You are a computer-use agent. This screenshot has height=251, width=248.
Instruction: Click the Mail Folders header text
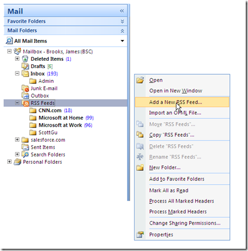point(22,30)
